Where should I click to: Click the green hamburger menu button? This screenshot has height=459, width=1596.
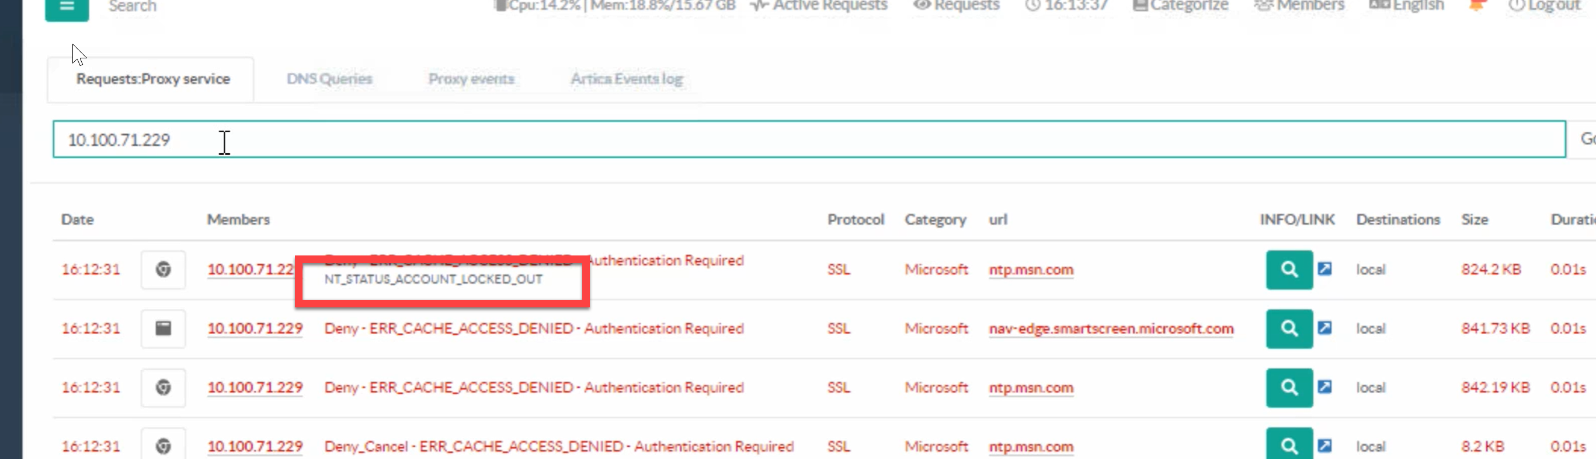67,8
